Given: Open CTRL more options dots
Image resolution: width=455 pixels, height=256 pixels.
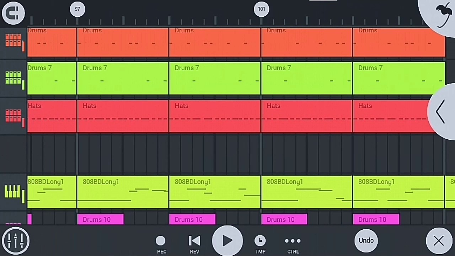Looking at the screenshot, I should pyautogui.click(x=293, y=245).
